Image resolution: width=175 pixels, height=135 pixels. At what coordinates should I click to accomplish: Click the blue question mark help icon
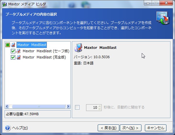click(8, 128)
